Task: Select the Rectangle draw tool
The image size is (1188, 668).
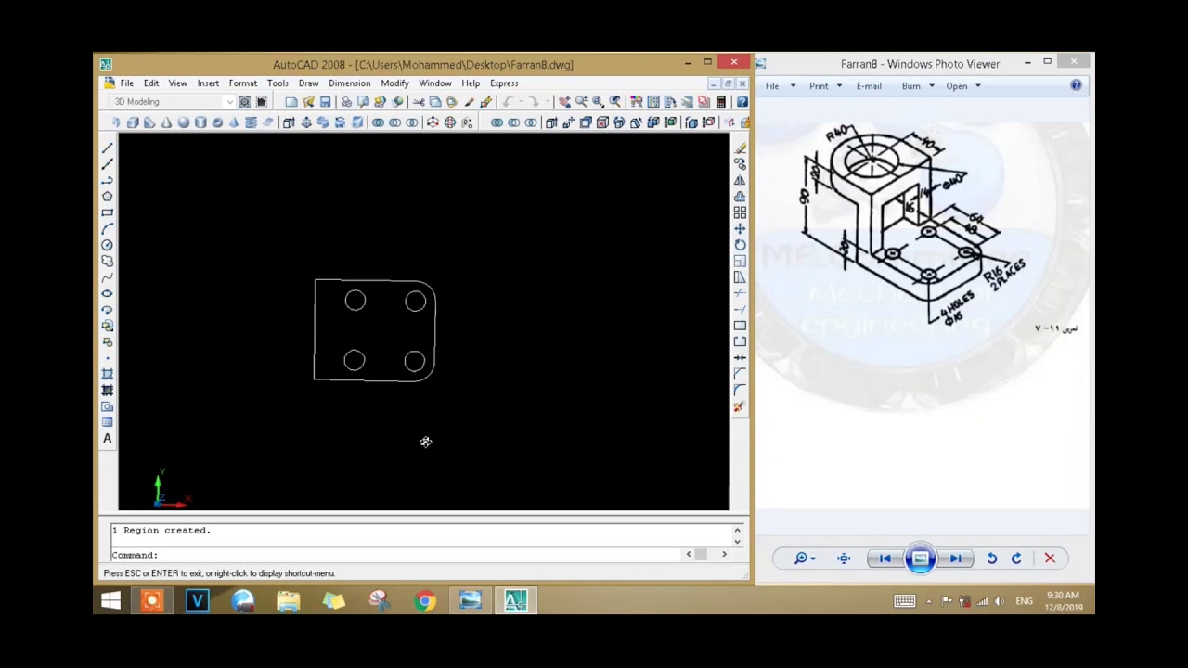Action: click(107, 213)
